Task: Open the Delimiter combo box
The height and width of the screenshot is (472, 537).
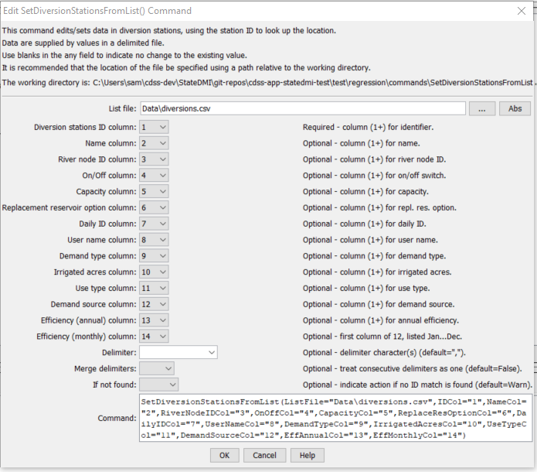Action: (x=178, y=353)
